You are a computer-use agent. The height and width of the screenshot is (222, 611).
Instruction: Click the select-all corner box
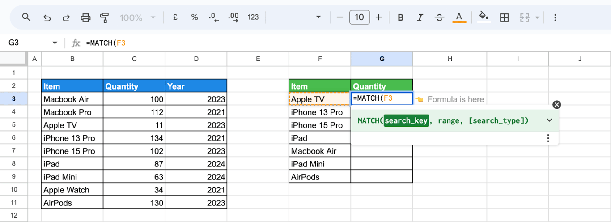[13, 59]
